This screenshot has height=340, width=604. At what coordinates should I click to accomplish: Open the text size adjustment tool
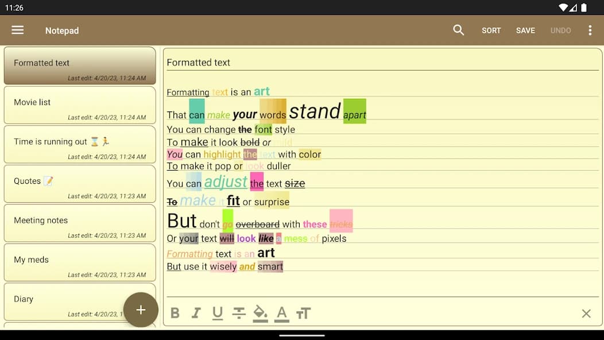[304, 313]
